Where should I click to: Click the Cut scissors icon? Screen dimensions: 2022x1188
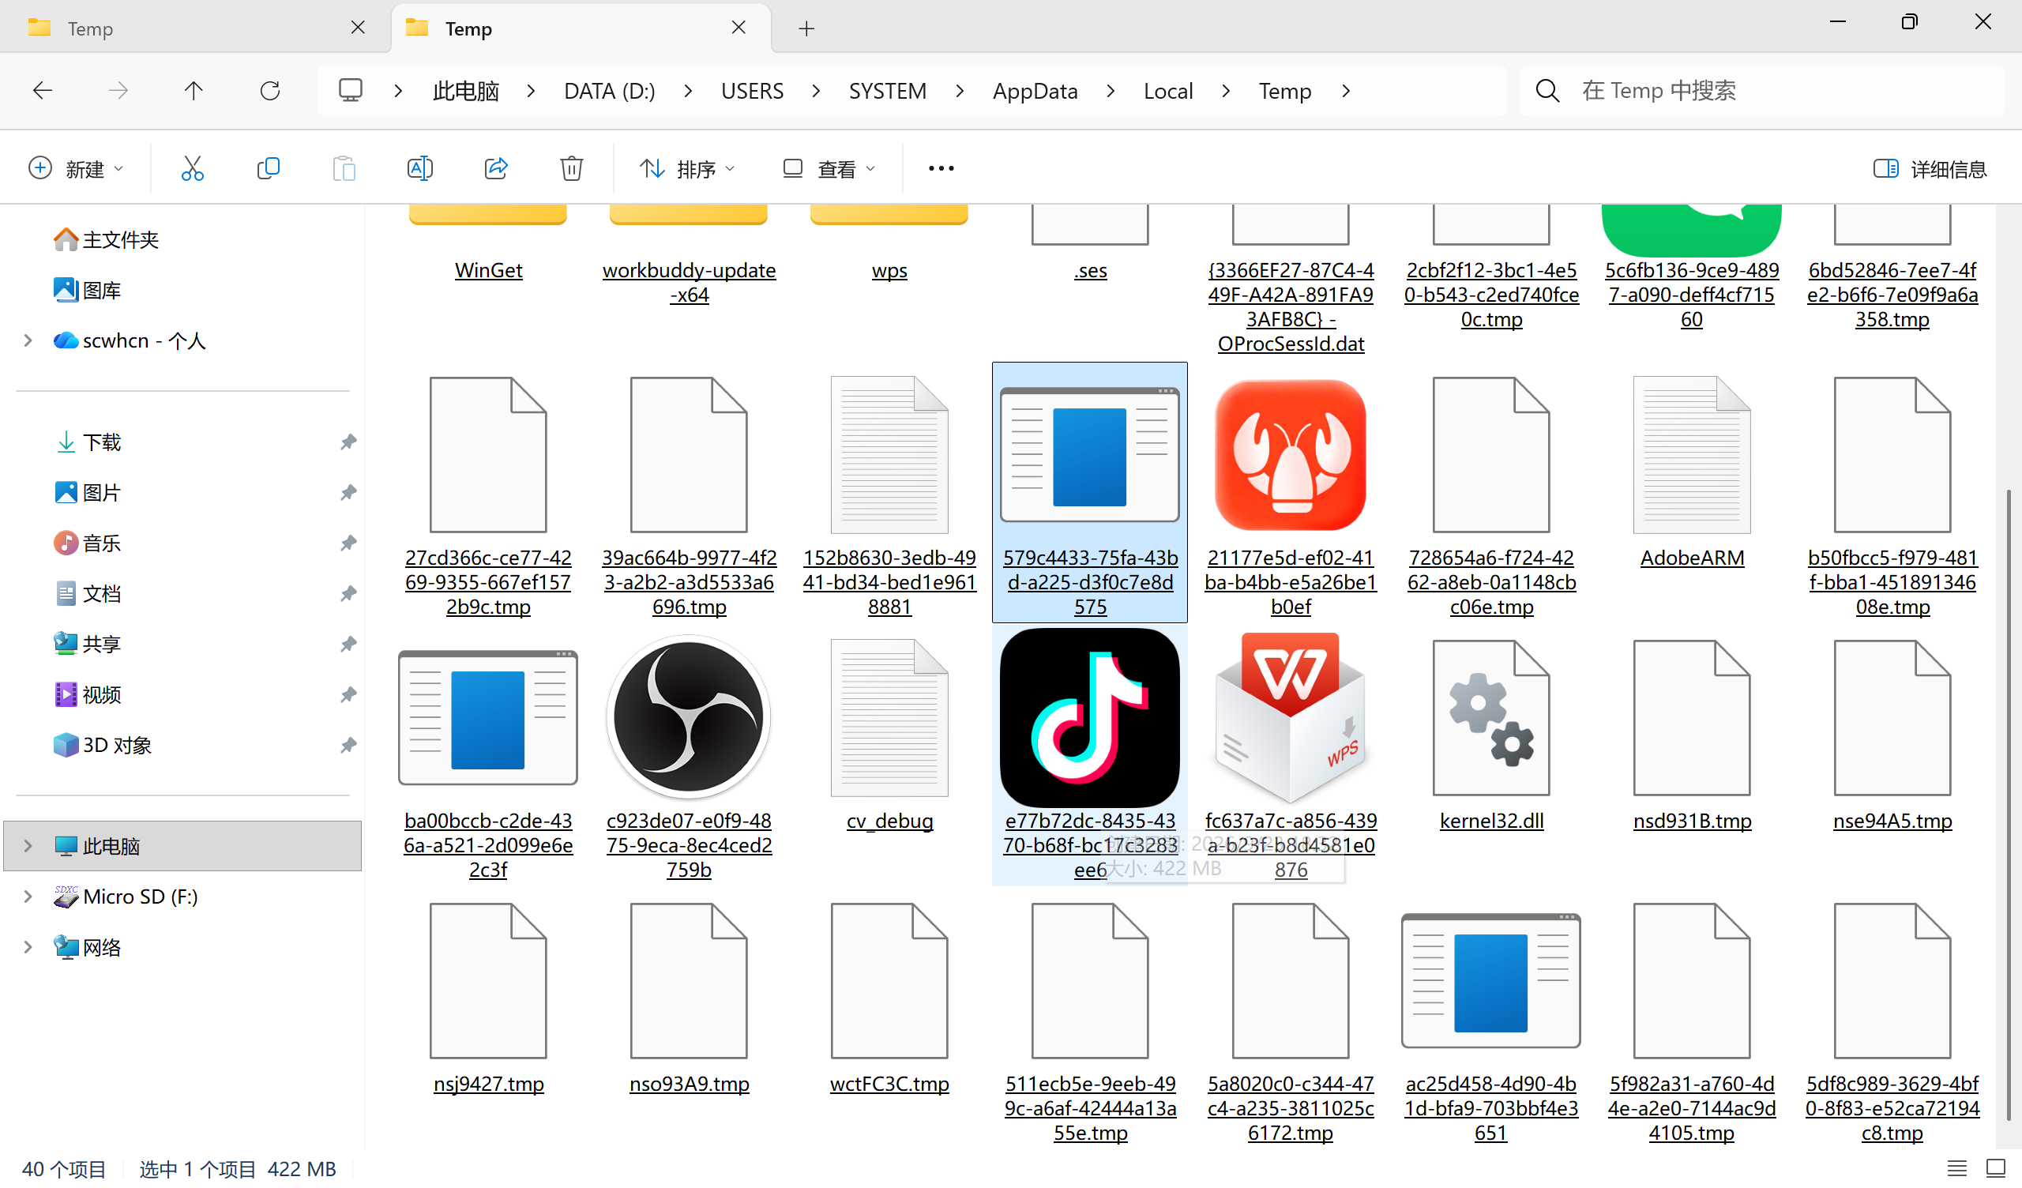click(x=193, y=168)
